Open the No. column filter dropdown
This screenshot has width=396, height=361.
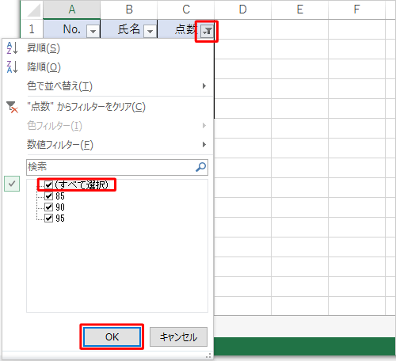point(93,32)
